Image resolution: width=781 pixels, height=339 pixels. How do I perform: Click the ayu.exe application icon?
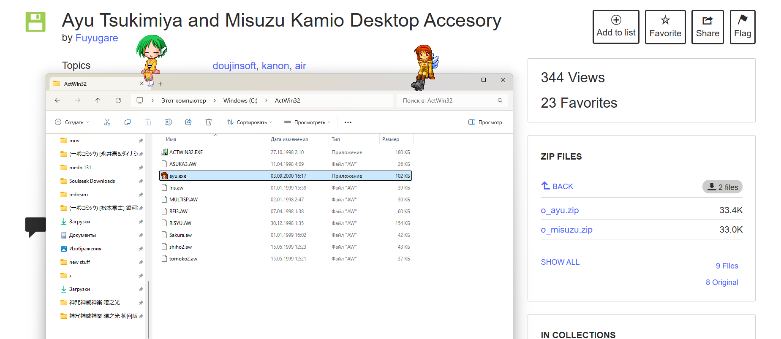(x=164, y=176)
